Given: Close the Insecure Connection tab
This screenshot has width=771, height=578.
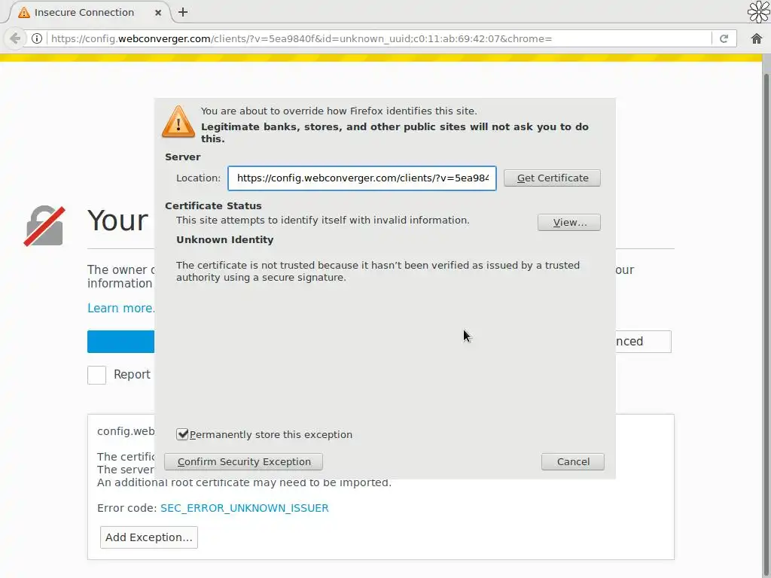Looking at the screenshot, I should click(x=158, y=13).
